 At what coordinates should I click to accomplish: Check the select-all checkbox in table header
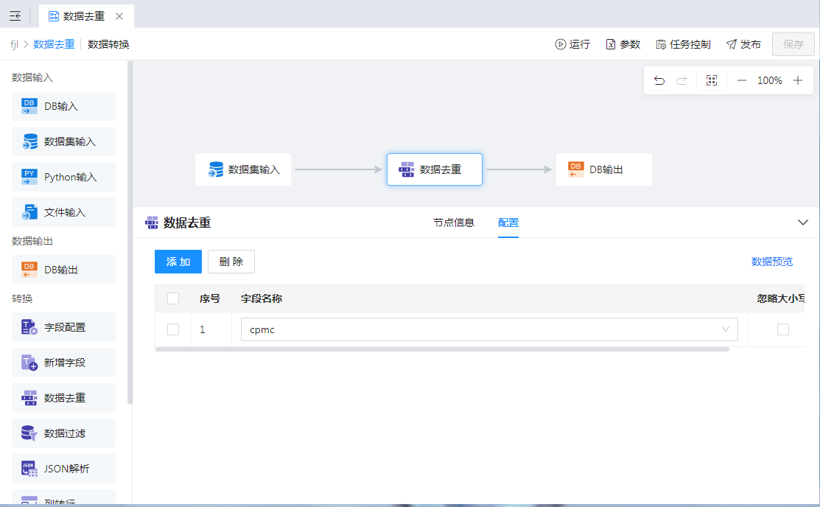pos(173,298)
